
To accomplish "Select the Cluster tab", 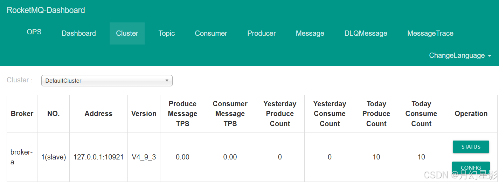I will click(x=127, y=33).
